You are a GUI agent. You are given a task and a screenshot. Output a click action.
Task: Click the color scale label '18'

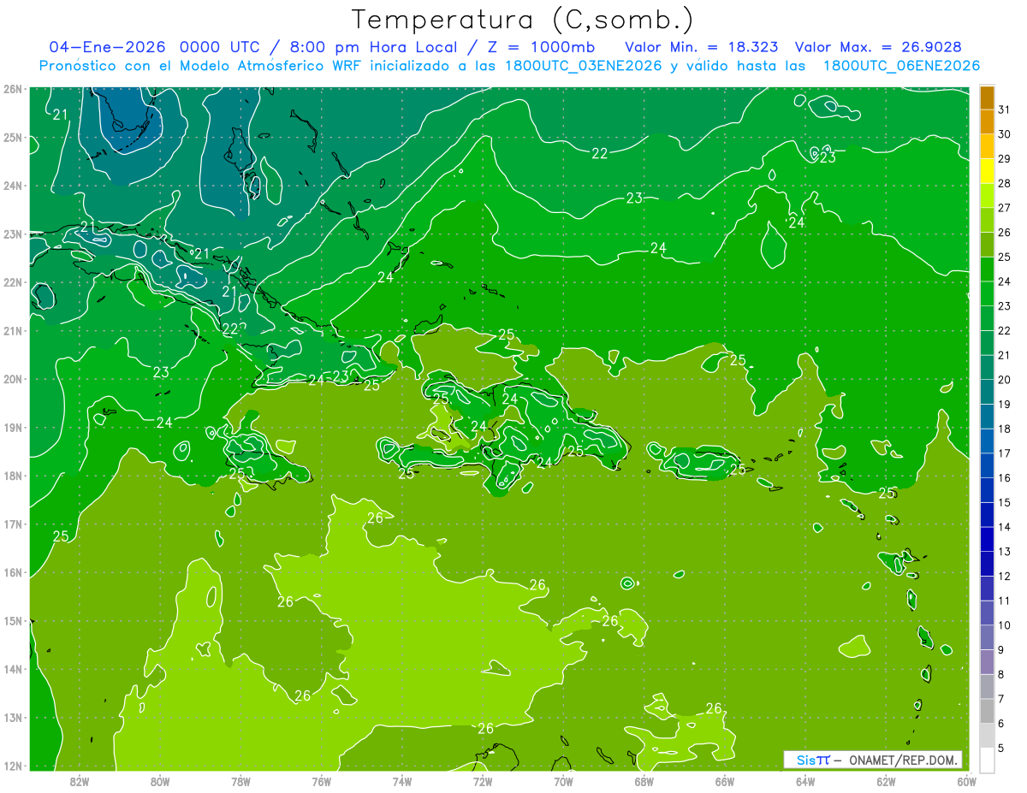click(1005, 429)
